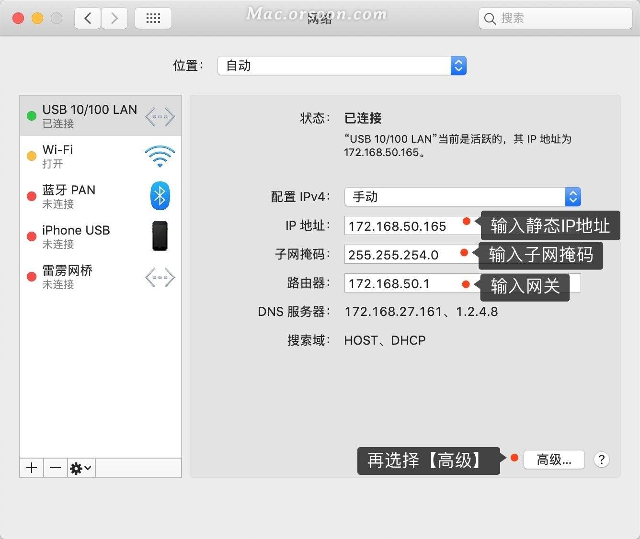640x539 pixels.
Task: Click the add network service plus button
Action: tap(31, 468)
